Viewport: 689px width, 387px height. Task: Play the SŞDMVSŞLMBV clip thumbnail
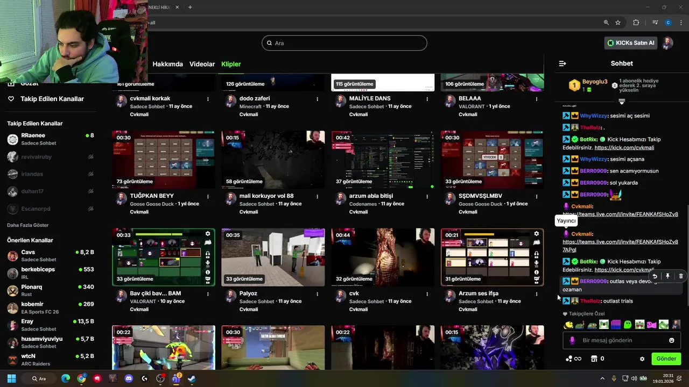(x=492, y=160)
